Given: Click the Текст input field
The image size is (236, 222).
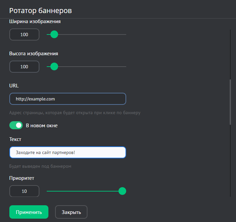Looking at the screenshot, I should click(x=68, y=152).
